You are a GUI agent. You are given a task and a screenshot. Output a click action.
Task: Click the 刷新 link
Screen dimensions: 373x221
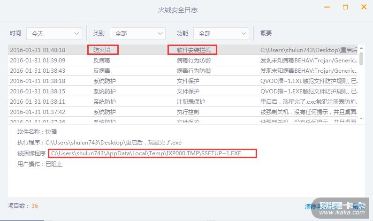point(358,206)
